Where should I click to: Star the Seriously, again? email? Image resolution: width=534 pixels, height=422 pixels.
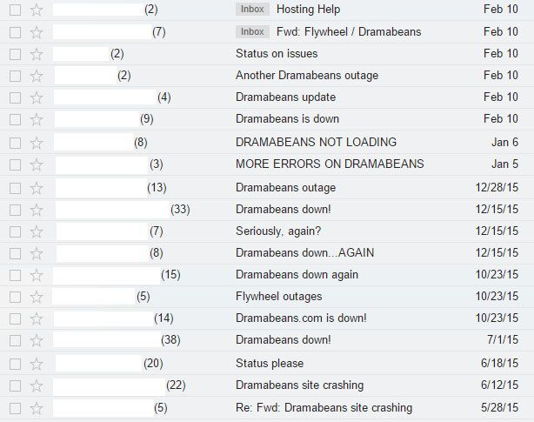click(x=37, y=232)
